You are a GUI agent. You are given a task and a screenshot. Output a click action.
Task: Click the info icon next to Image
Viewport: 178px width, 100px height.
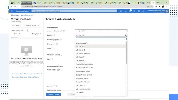pyautogui.click(x=54, y=48)
